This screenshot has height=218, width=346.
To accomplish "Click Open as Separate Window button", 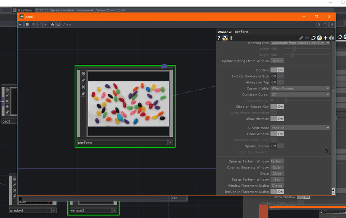I will [277, 167].
